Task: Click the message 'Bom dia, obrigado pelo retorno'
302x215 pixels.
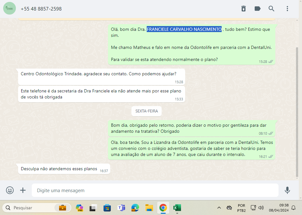Action: pos(191,128)
